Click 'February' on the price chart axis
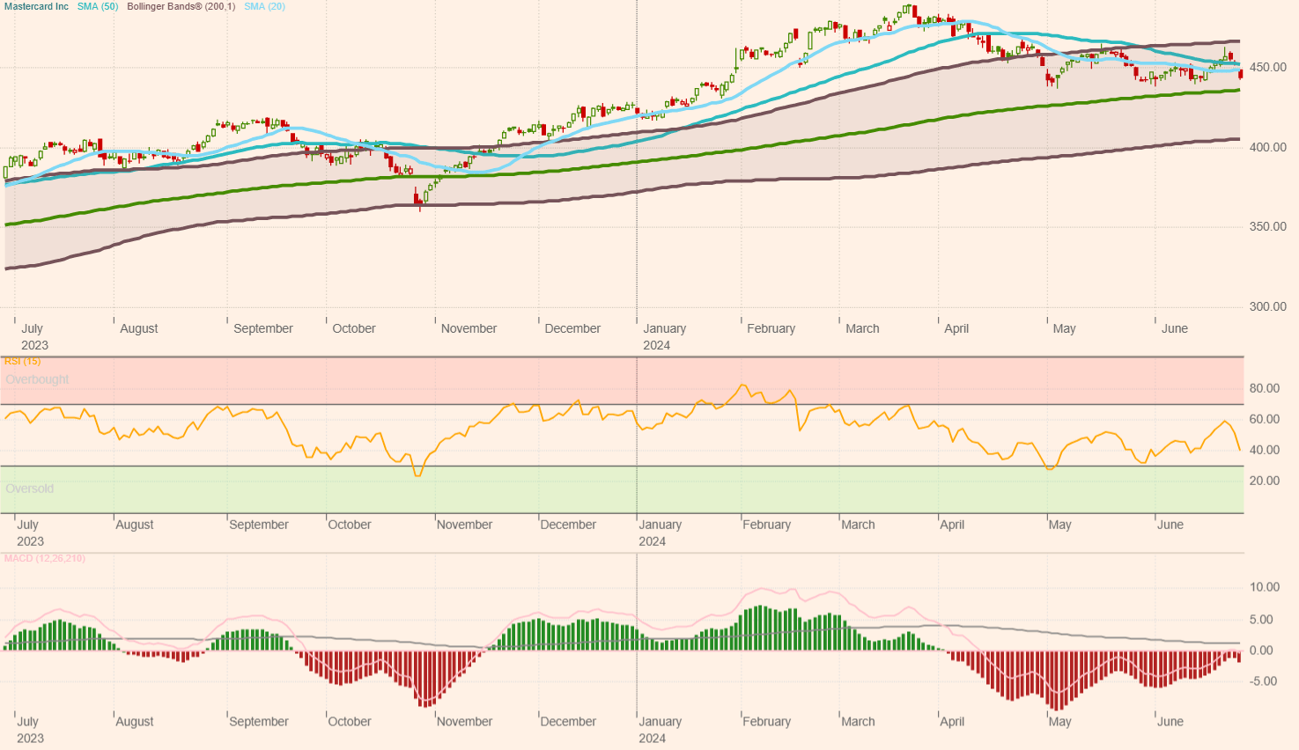The height and width of the screenshot is (750, 1299). coord(771,328)
